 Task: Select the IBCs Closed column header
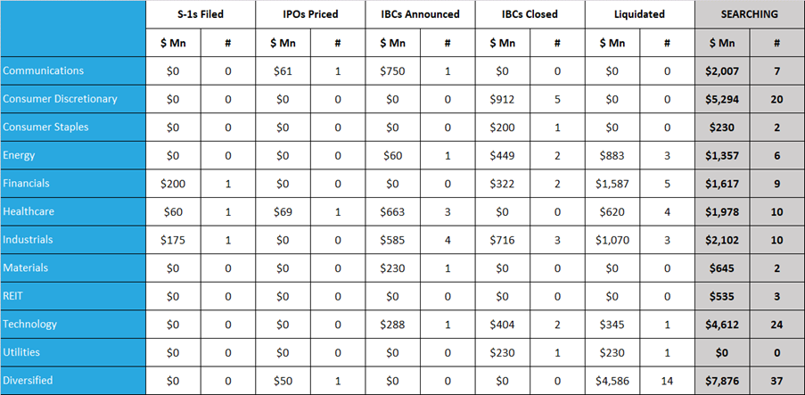(530, 14)
